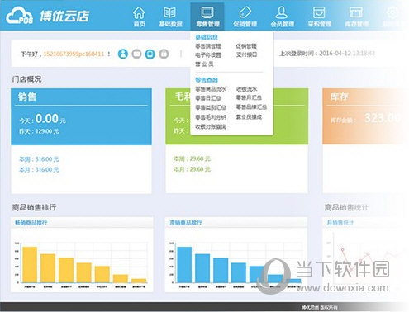The width and height of the screenshot is (409, 312).
Task: Select 支付接口 in the dropdown menu
Action: point(246,54)
